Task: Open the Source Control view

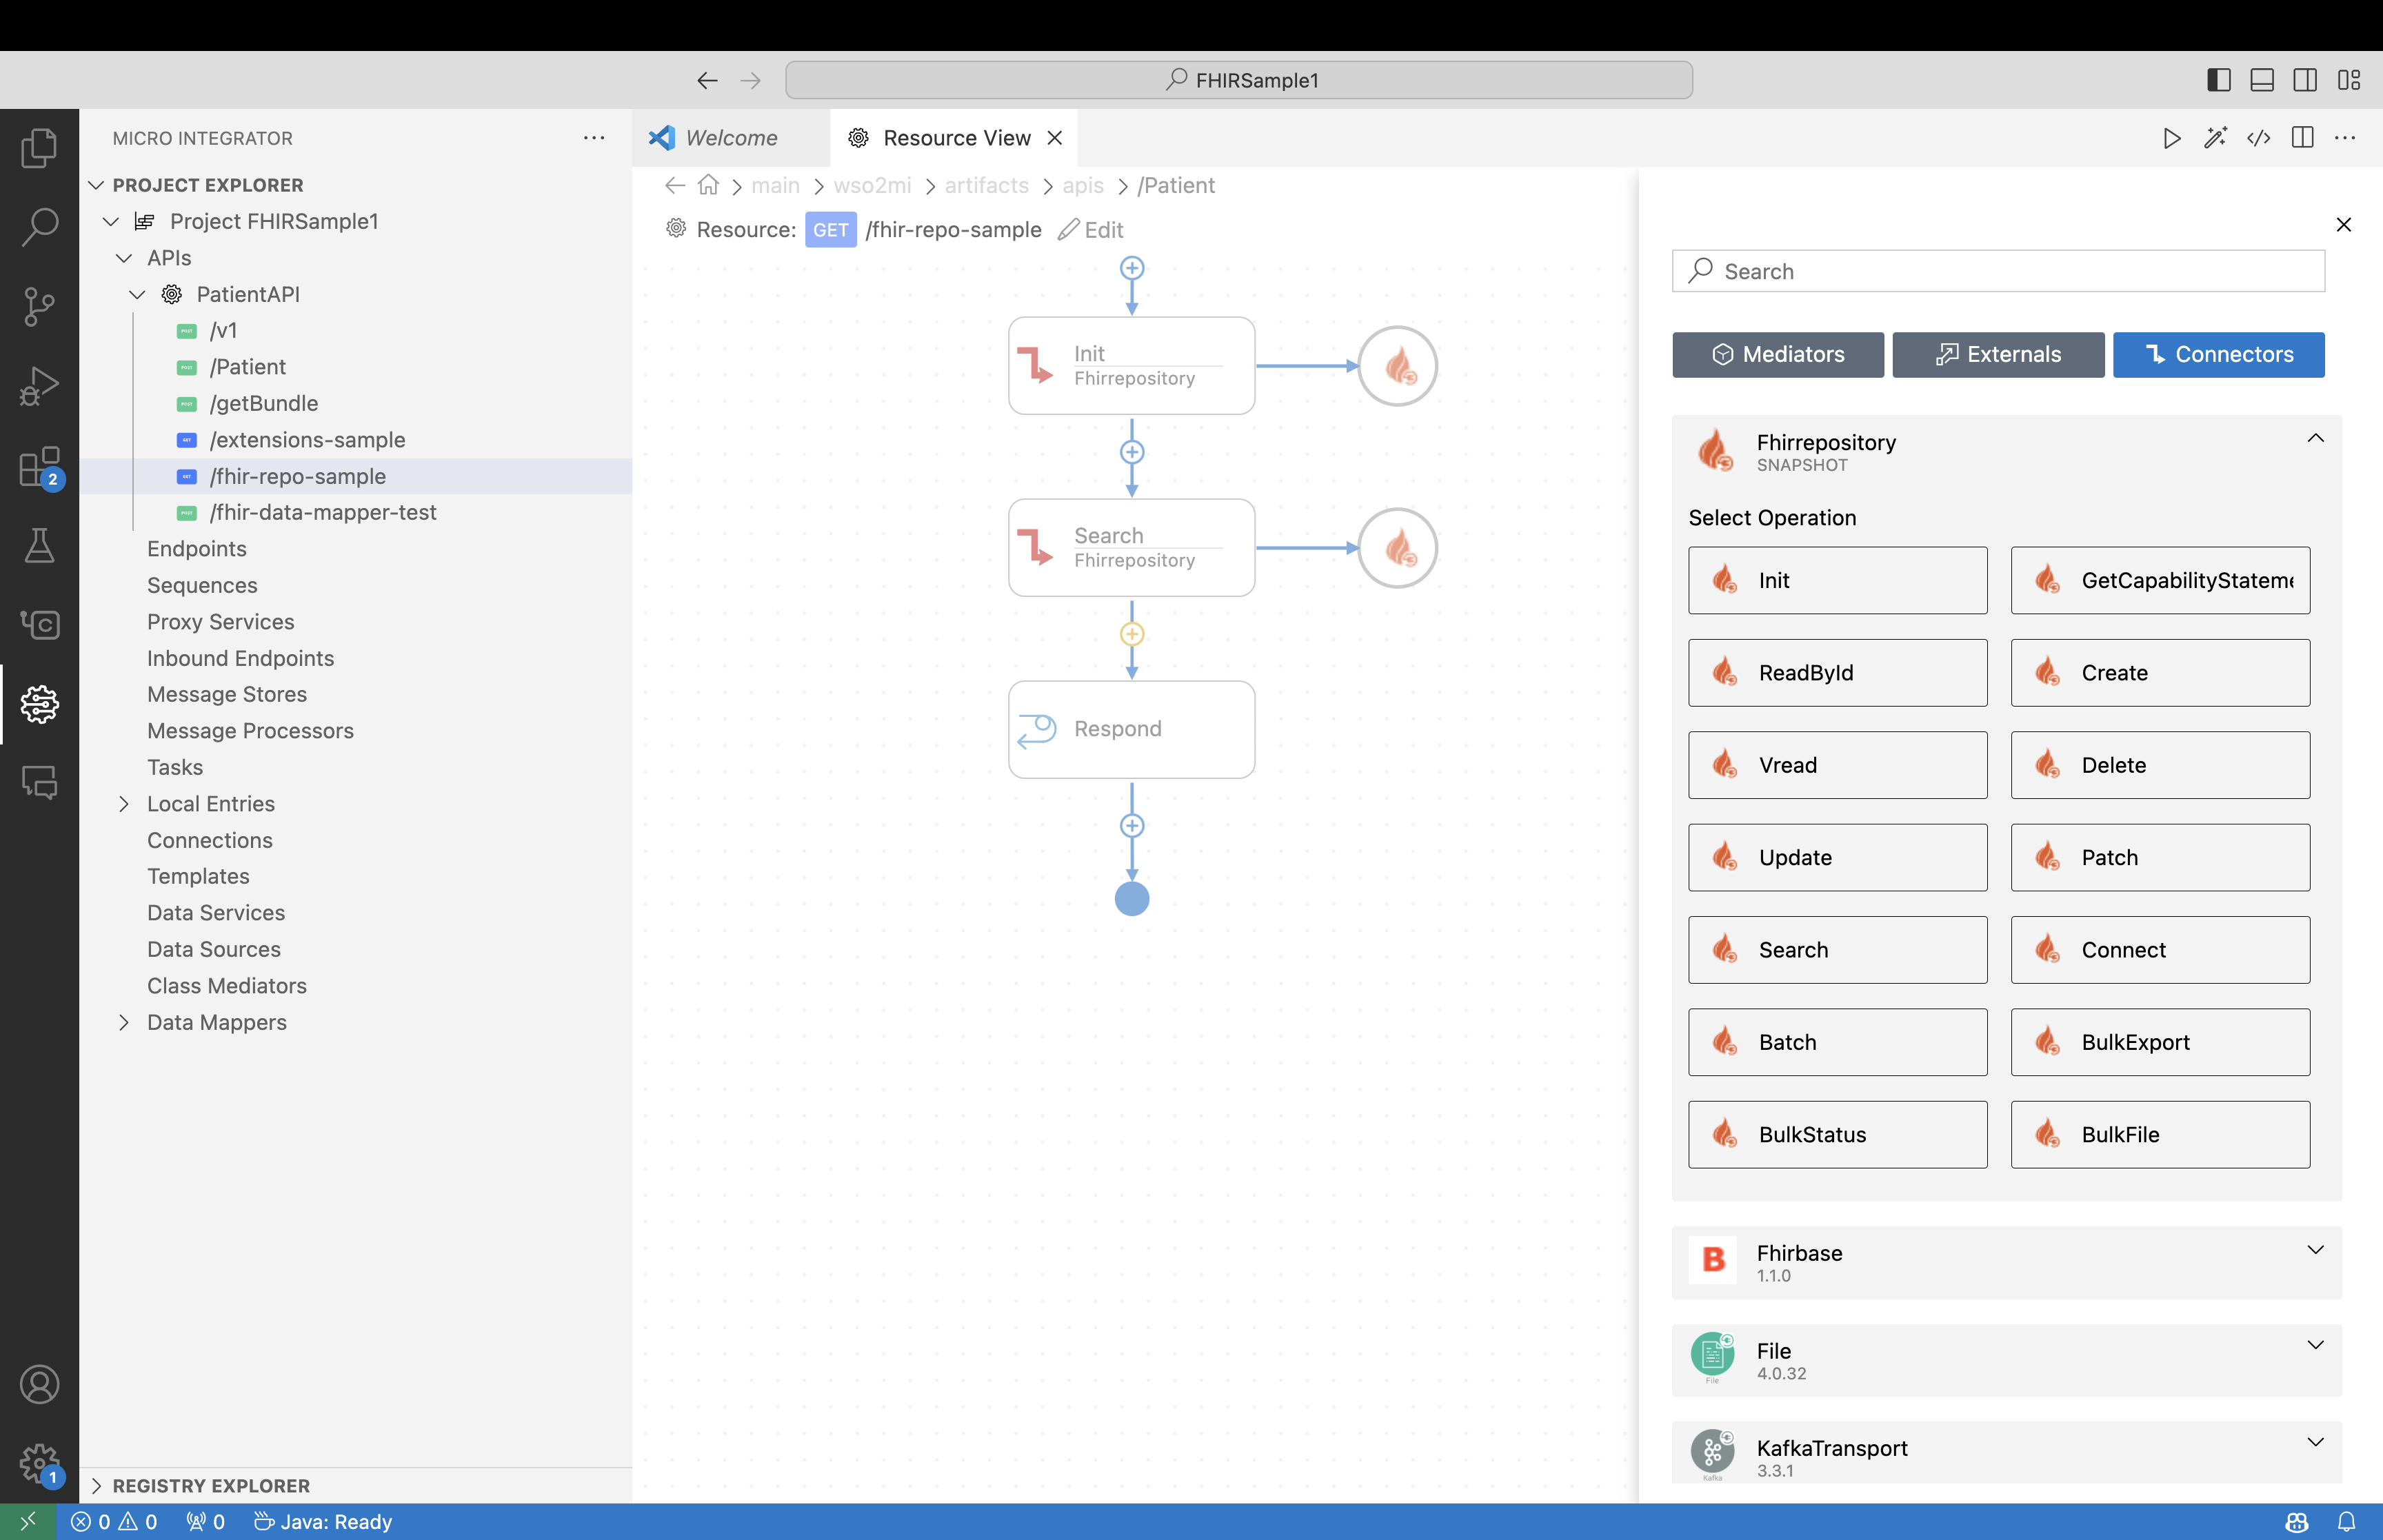Action: (39, 307)
